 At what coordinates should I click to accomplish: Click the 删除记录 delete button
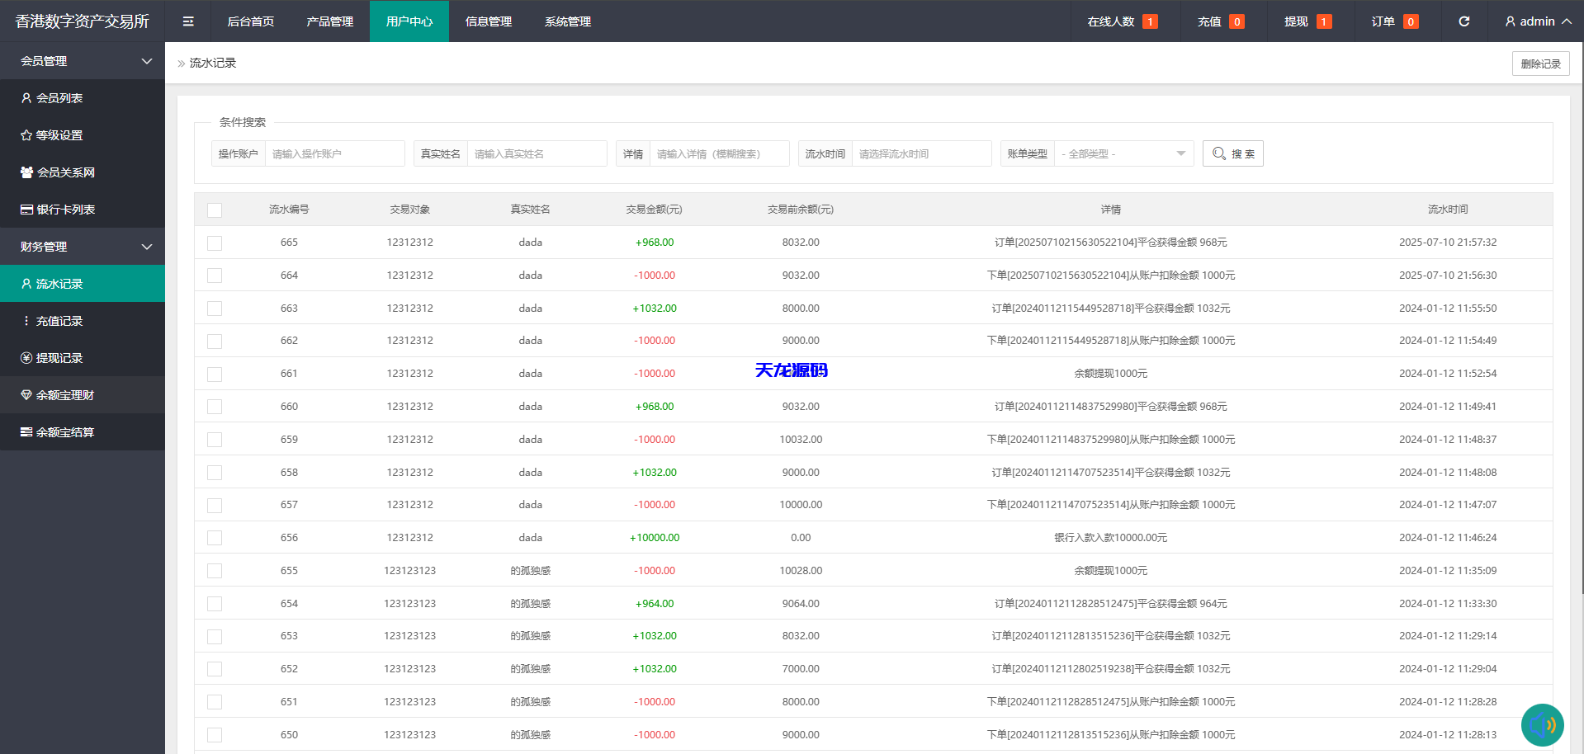click(x=1540, y=63)
